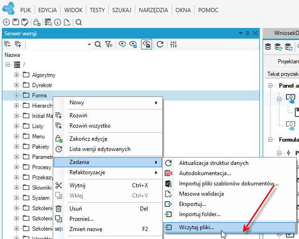299x239 pixels.
Task: Select the Słowniki folder in tree
Action: 42,188
